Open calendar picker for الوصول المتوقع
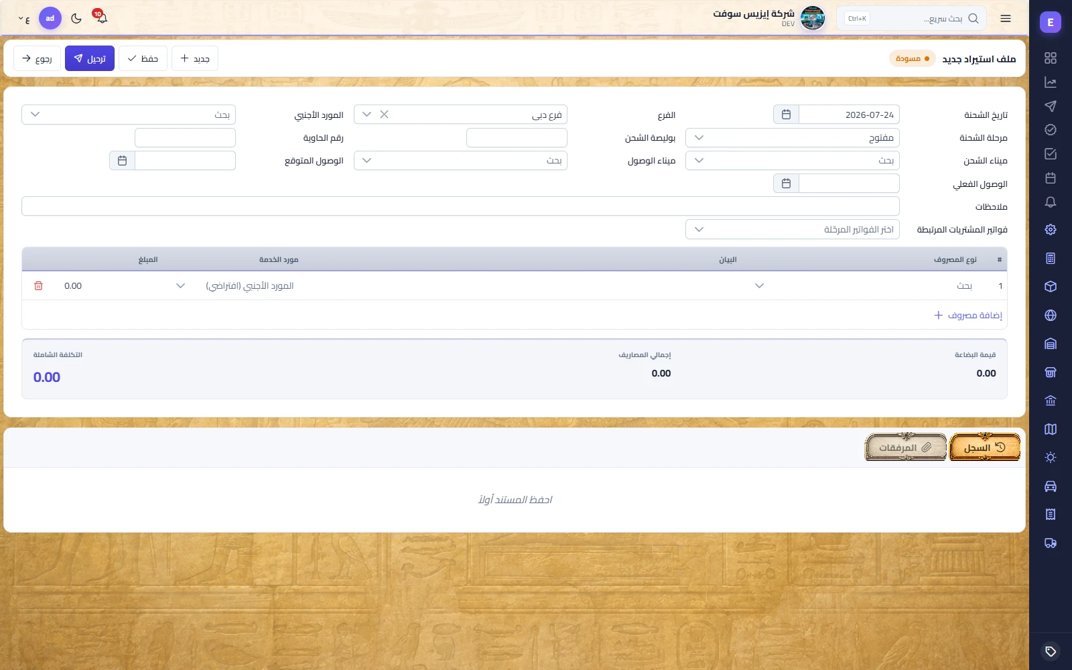This screenshot has height=670, width=1072. (x=122, y=161)
